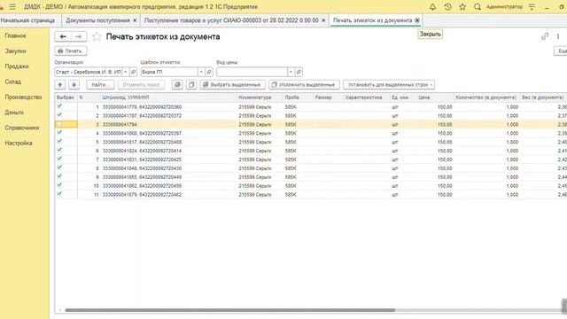
Task: Open form's three-dot more menu
Action: [558, 36]
